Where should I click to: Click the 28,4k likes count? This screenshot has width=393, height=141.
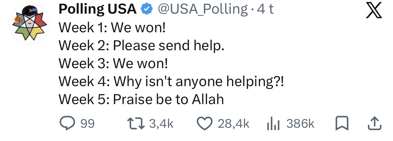[x=233, y=124]
